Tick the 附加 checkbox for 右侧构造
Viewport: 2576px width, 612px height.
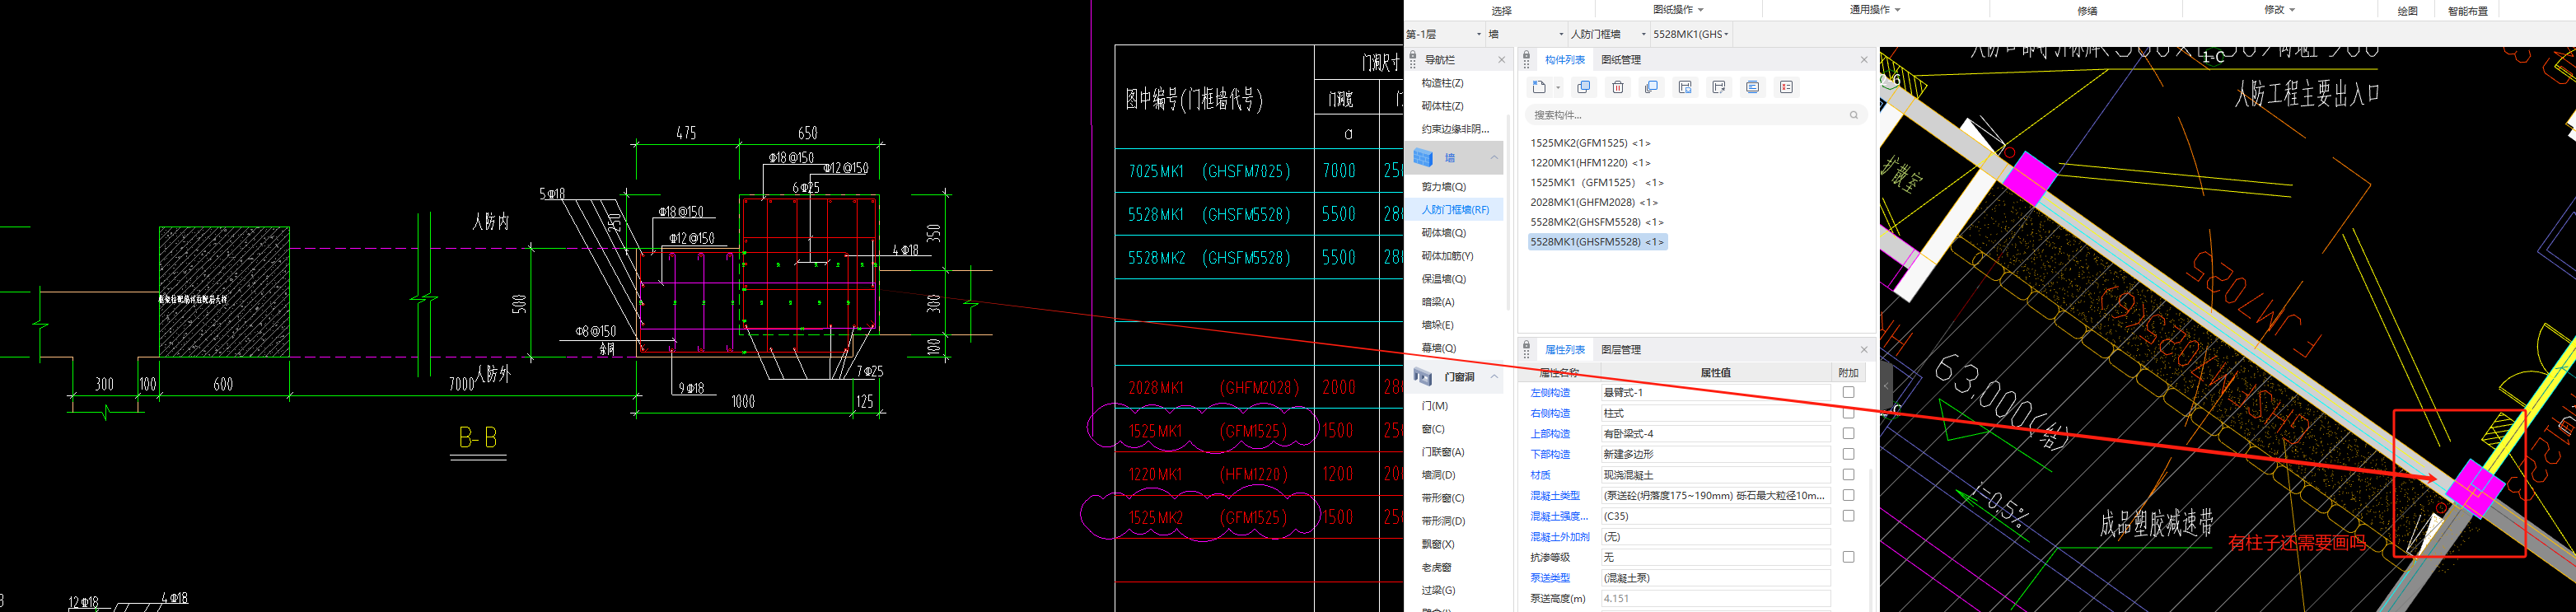click(1848, 413)
